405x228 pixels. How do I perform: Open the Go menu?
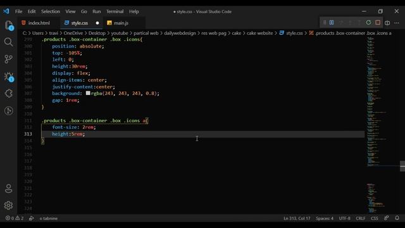[84, 11]
